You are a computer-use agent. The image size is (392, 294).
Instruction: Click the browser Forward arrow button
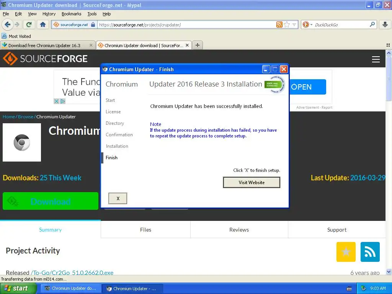(17, 24)
